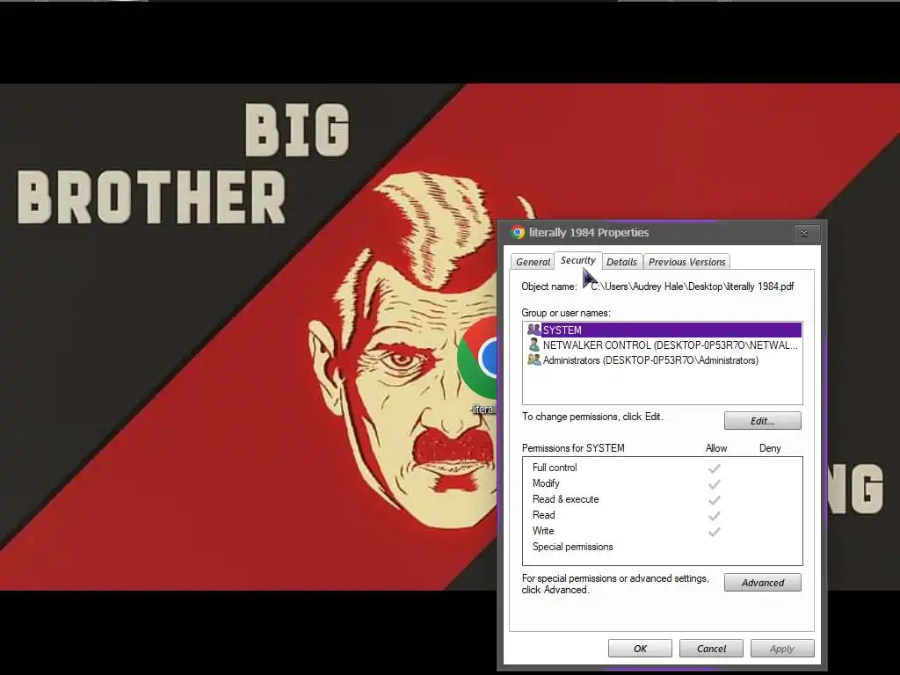Switch to the General tab
This screenshot has width=900, height=675.
pyautogui.click(x=533, y=262)
